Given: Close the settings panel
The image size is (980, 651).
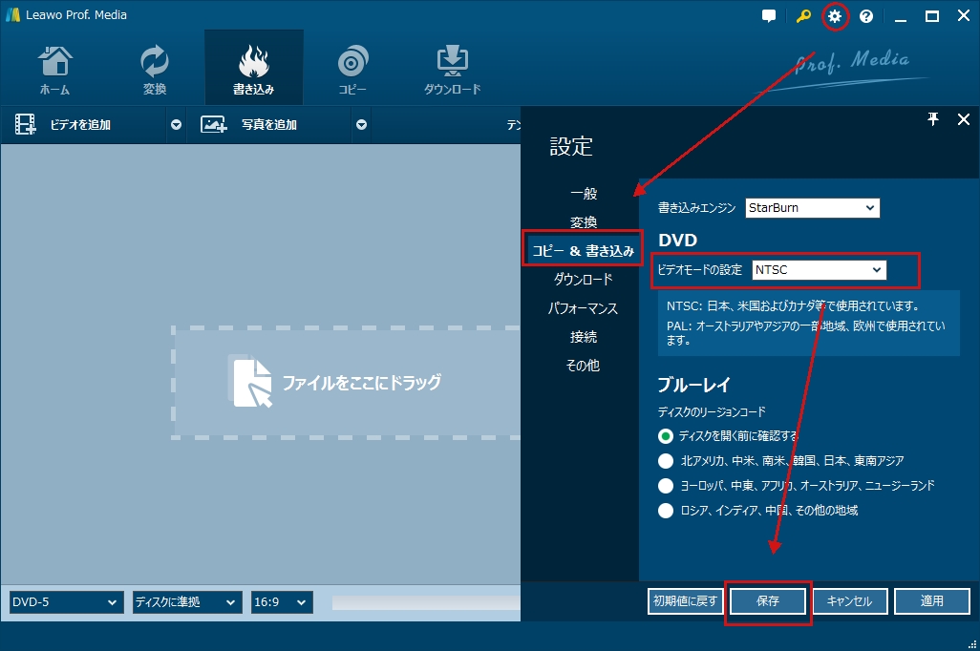Looking at the screenshot, I should (964, 118).
